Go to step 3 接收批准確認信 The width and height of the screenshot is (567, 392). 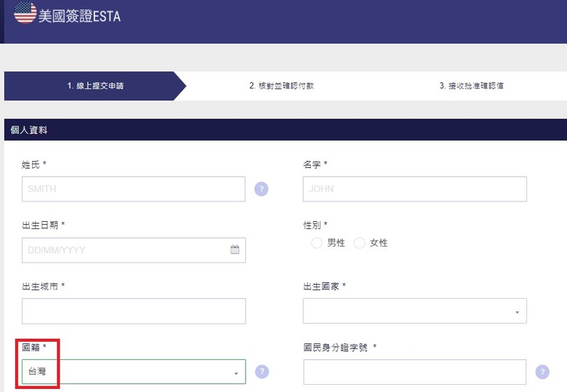point(472,86)
